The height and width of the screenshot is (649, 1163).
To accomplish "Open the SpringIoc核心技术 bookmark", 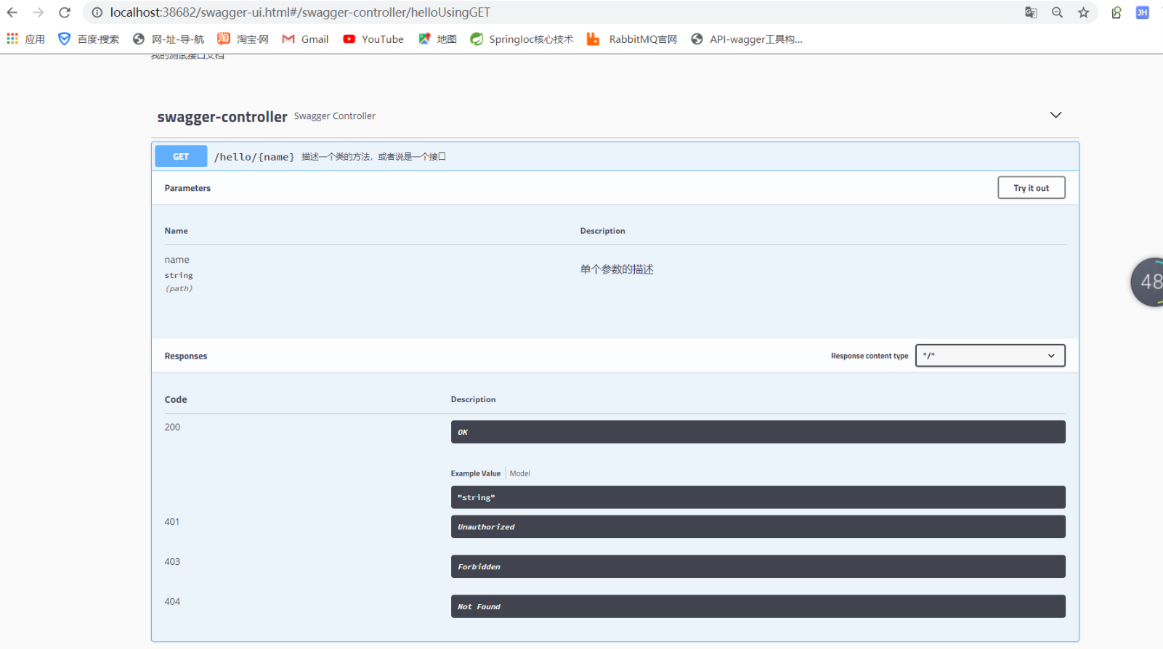I will tap(522, 39).
